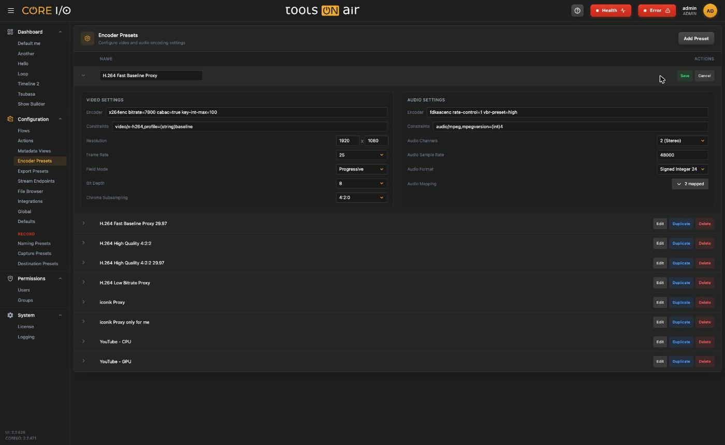This screenshot has width=725, height=445.
Task: Open Naming Presets in the sidebar
Action: point(34,243)
